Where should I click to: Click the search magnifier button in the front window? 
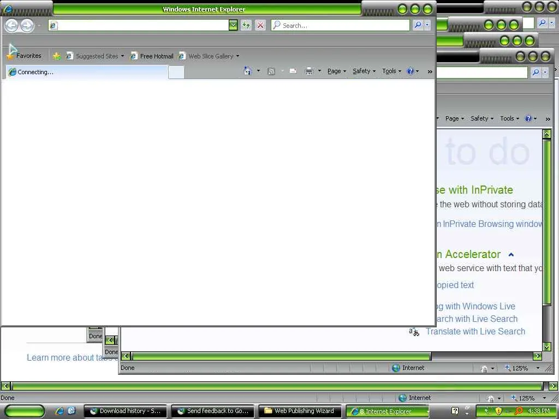pyautogui.click(x=418, y=25)
